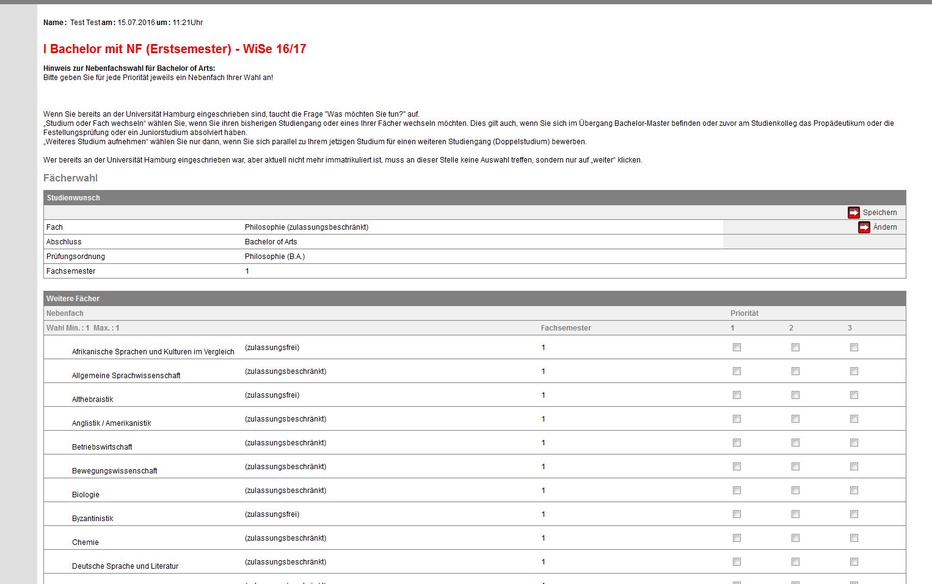Tick priority 3 for Bewegungswissenschaft
The height and width of the screenshot is (584, 932).
(854, 467)
